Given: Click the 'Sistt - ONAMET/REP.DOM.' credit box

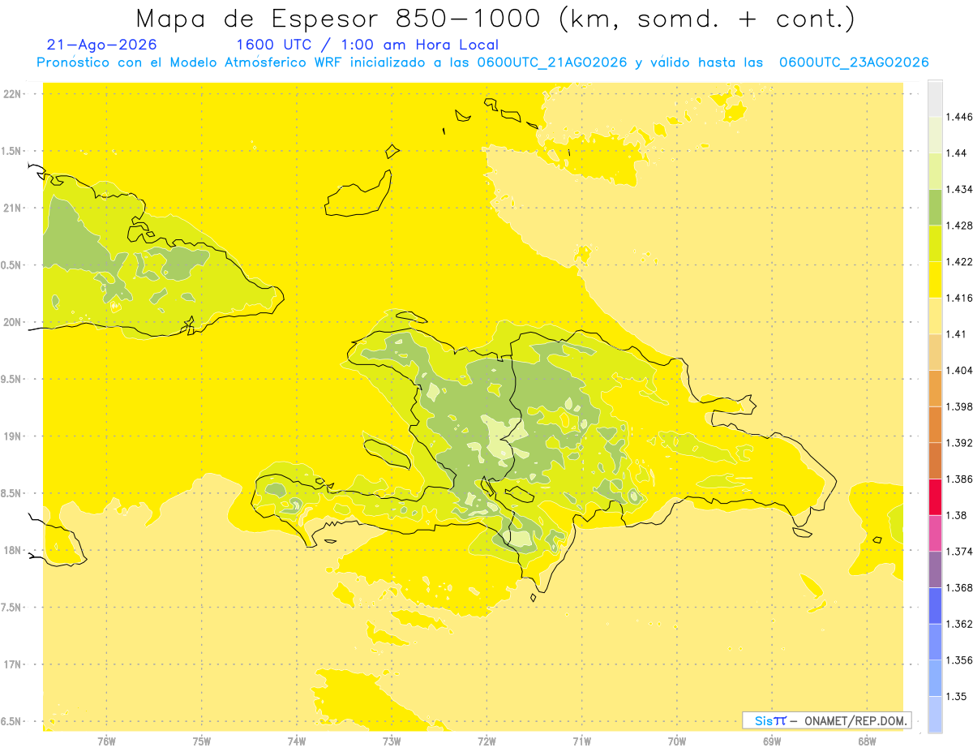Looking at the screenshot, I should (x=827, y=720).
